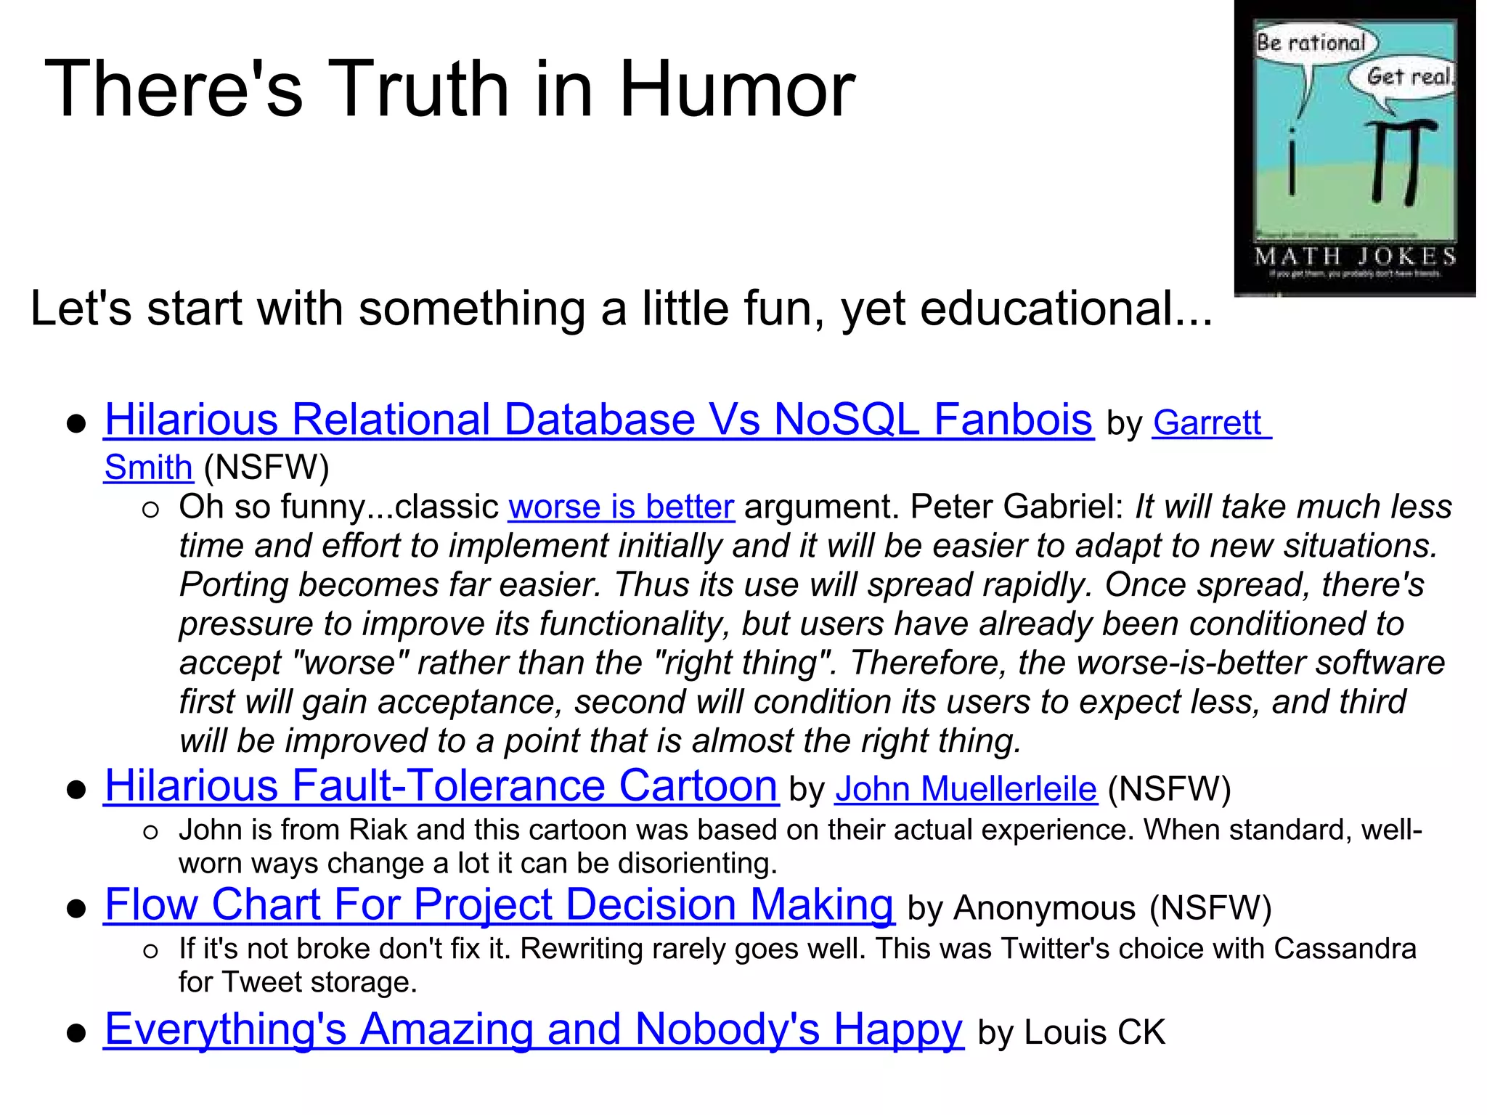This screenshot has height=1115, width=1487.
Task: Click the text 'by Anonymous (NSFW)'
Action: coord(1090,908)
